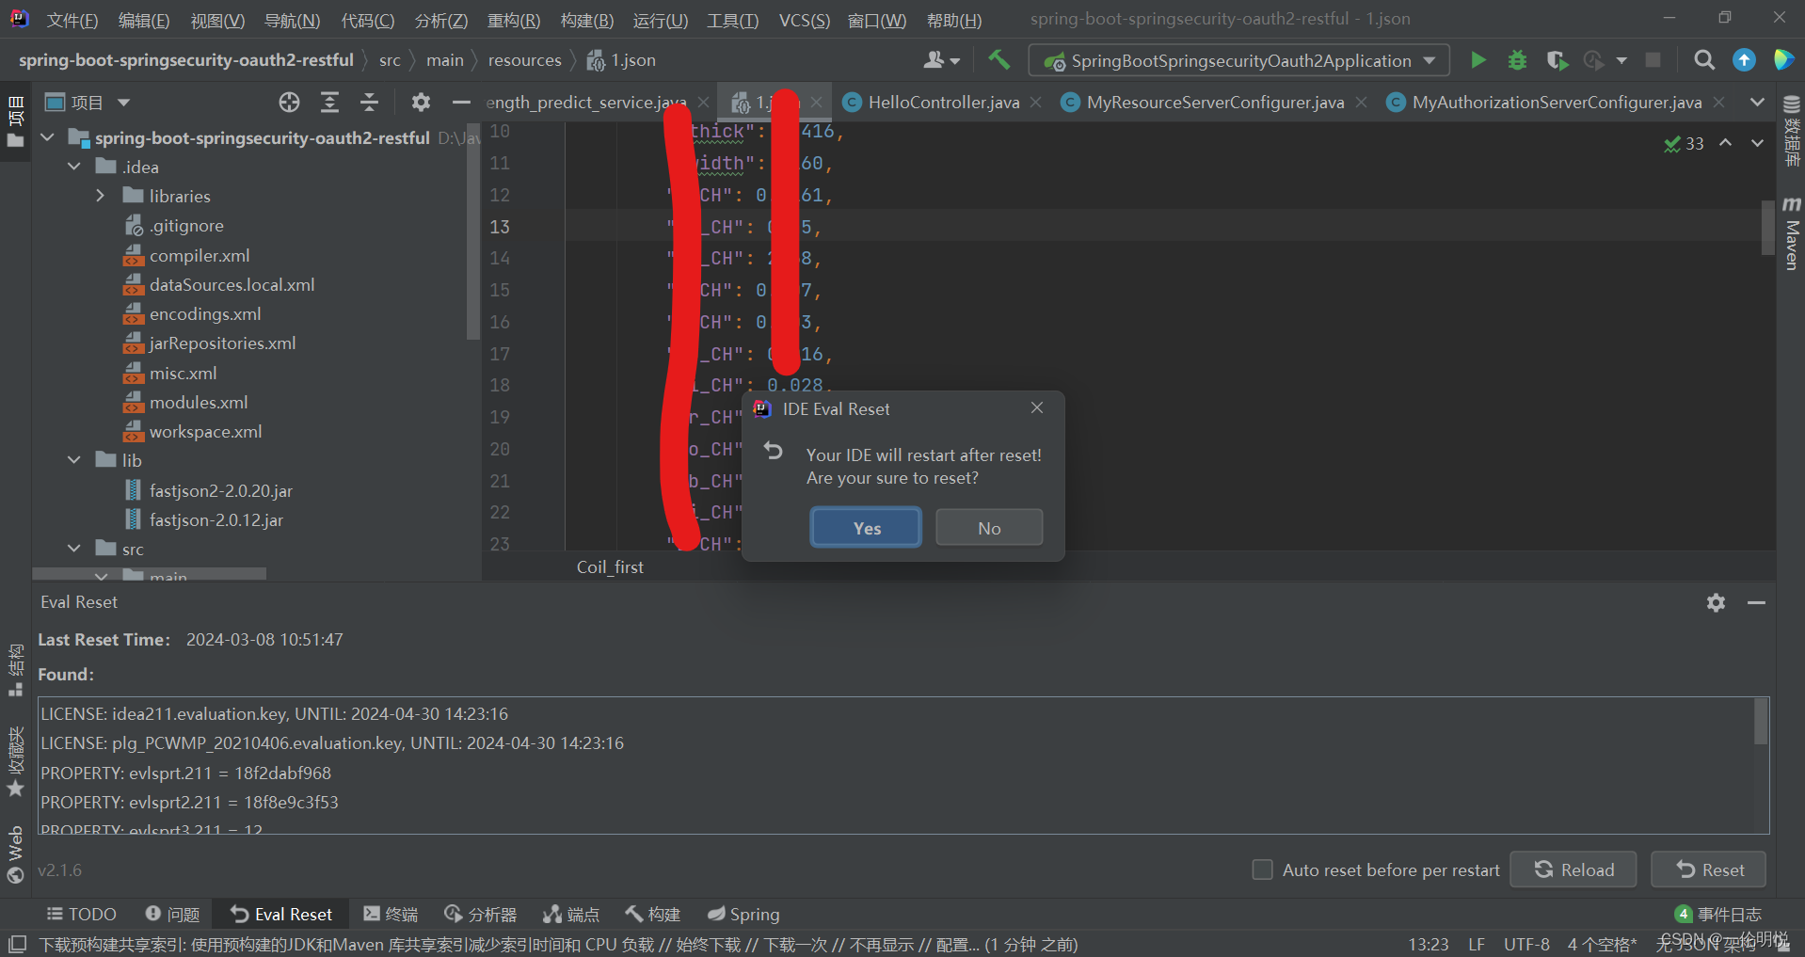This screenshot has width=1805, height=957.
Task: Run application with coverage shield icon
Action: [1557, 59]
